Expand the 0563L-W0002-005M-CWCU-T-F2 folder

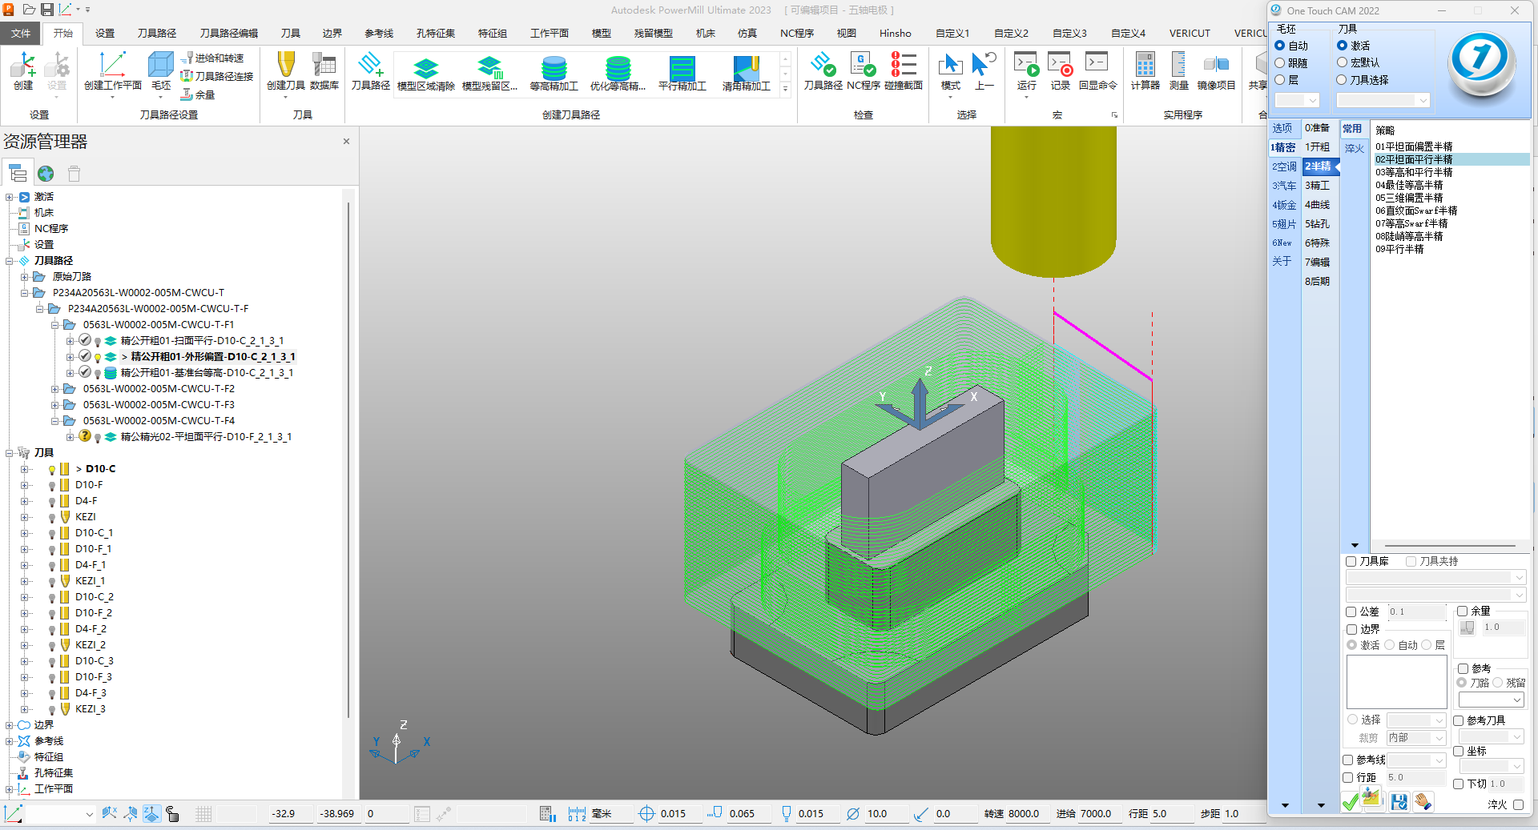[x=54, y=389]
